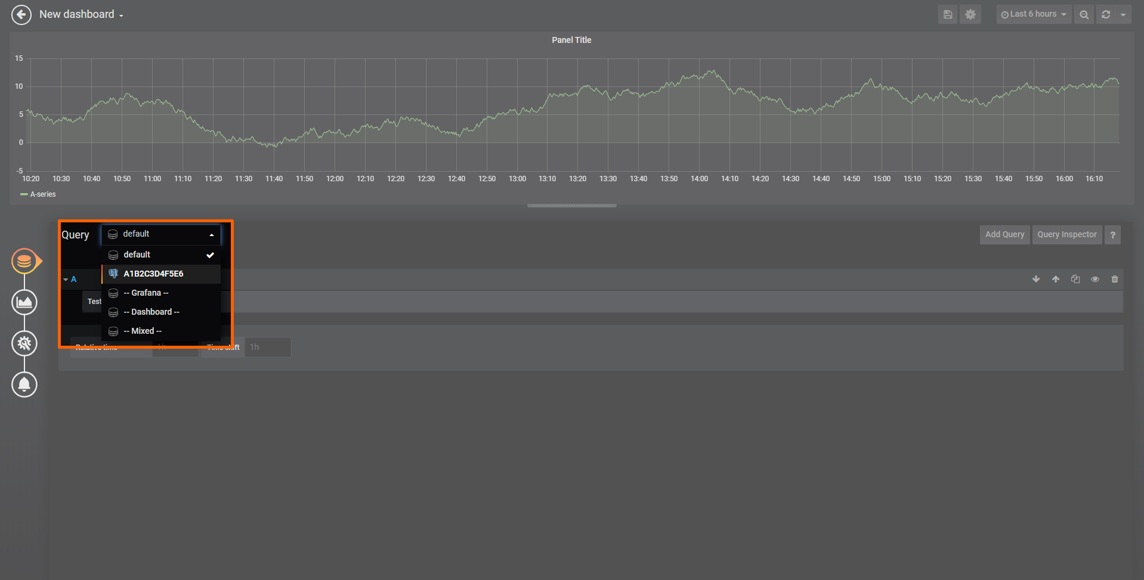Open the Queries section in the panel sidebar

coord(25,260)
